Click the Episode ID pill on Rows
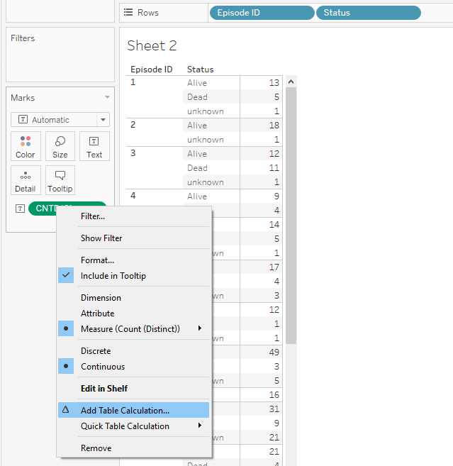Image resolution: width=453 pixels, height=466 pixels. point(262,13)
